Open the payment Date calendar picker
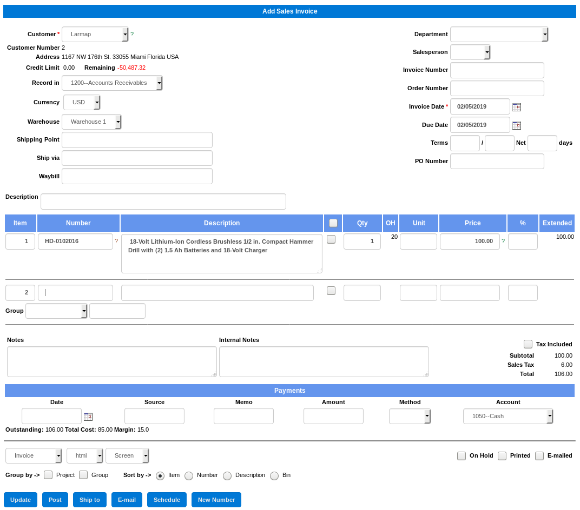This screenshot has width=580, height=510. pyautogui.click(x=88, y=417)
